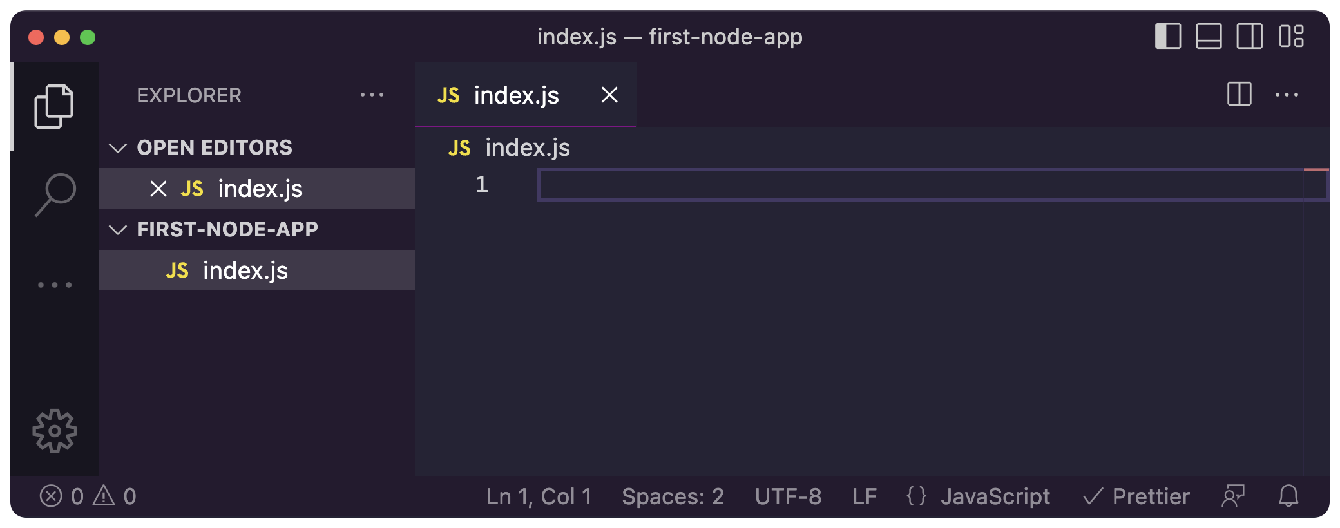Screen dimensions: 1340x528
Task: Open errors and warnings problems indicator
Action: point(88,496)
